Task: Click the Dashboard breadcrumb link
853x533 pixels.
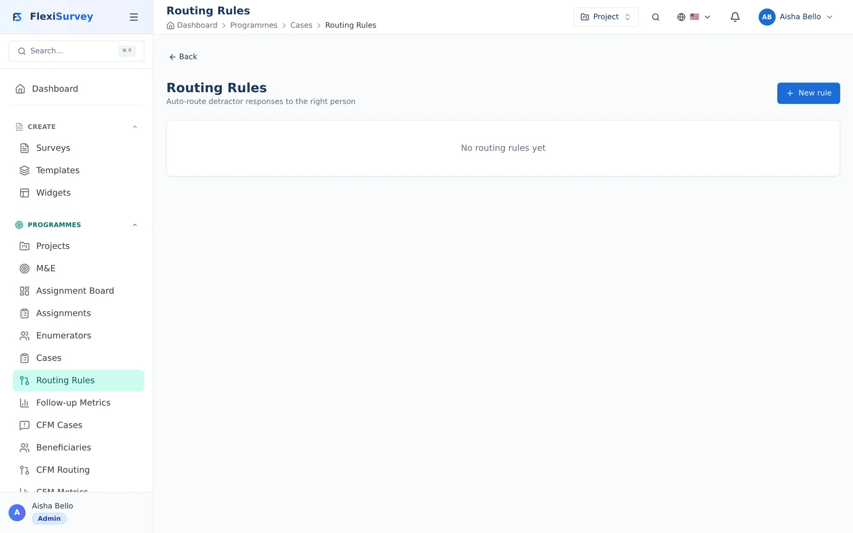Action: (197, 26)
